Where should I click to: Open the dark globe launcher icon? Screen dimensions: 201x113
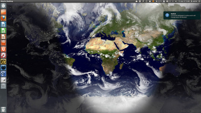(3, 68)
